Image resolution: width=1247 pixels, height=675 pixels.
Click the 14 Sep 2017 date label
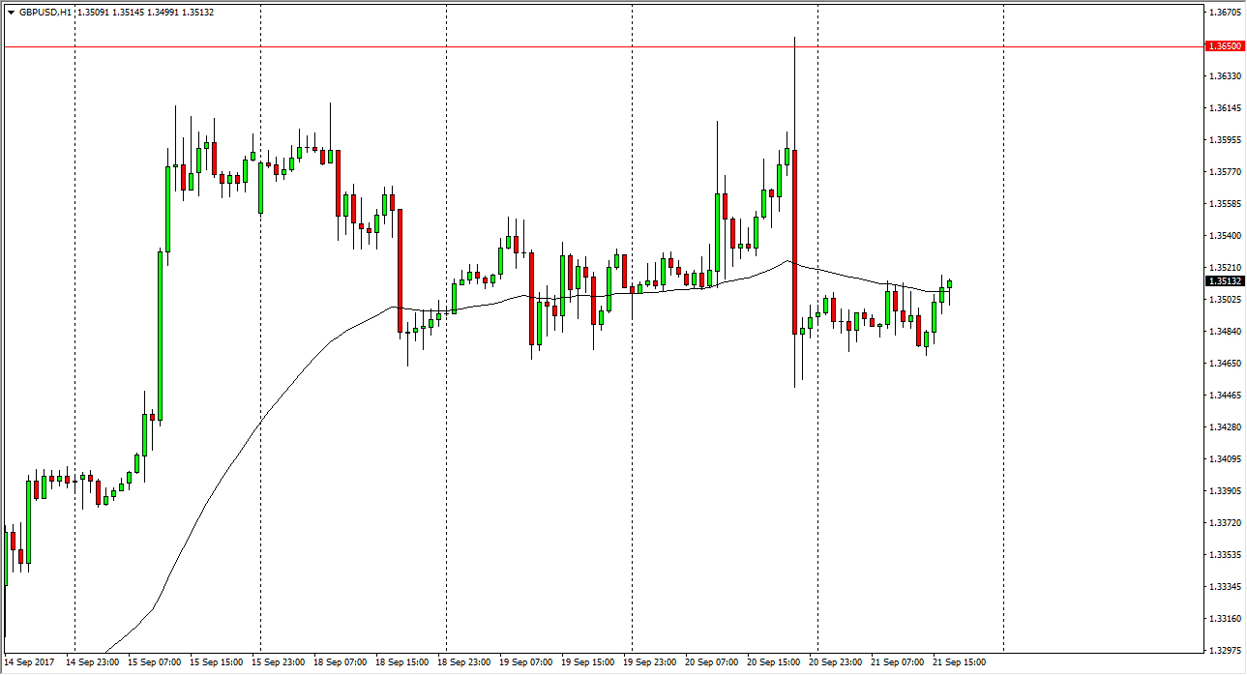[x=28, y=662]
